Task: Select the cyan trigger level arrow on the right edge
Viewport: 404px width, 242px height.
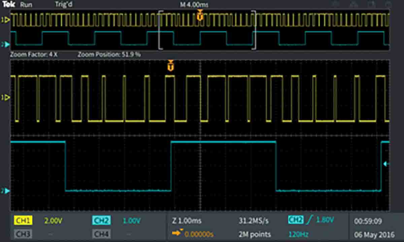Action: [x=386, y=164]
